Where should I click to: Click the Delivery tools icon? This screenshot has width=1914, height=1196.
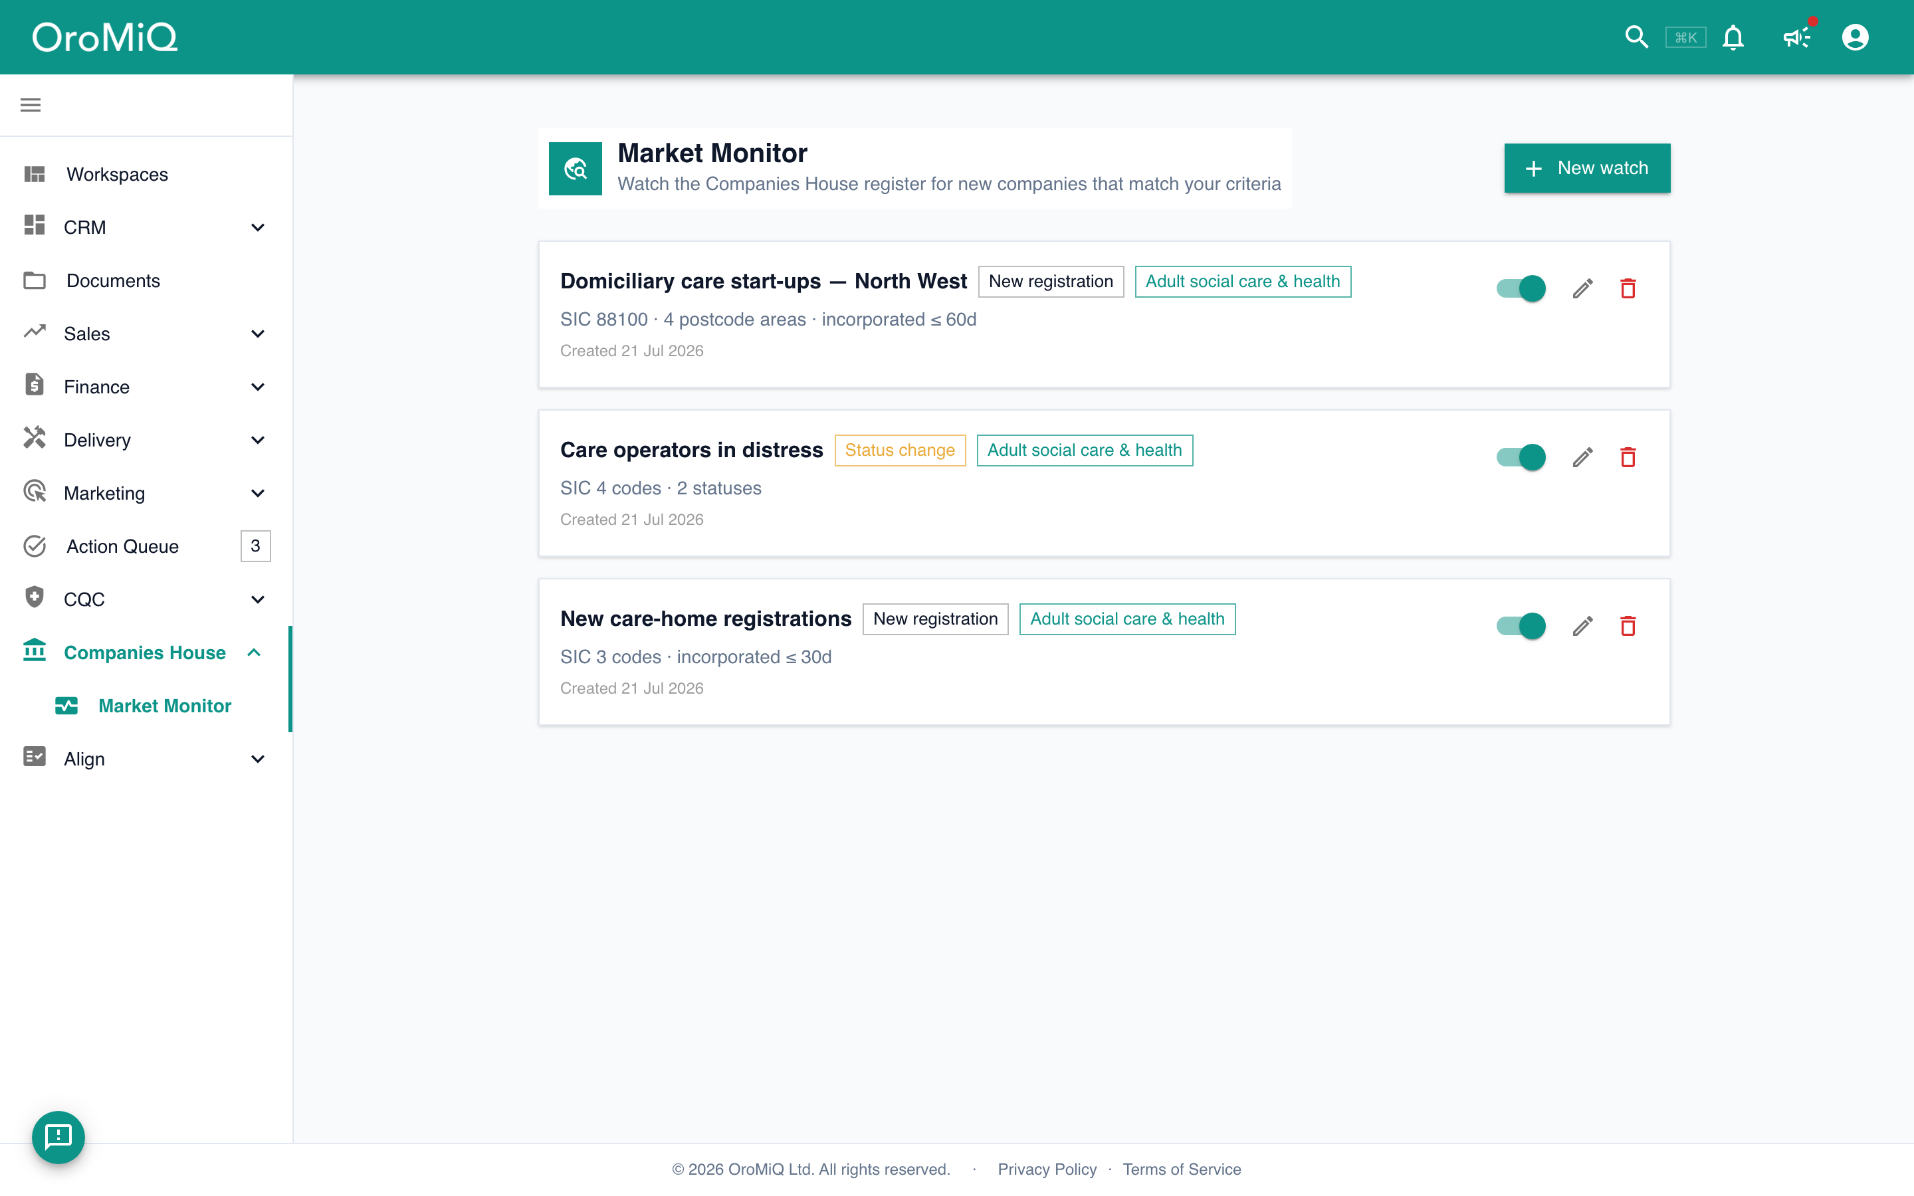click(x=35, y=437)
